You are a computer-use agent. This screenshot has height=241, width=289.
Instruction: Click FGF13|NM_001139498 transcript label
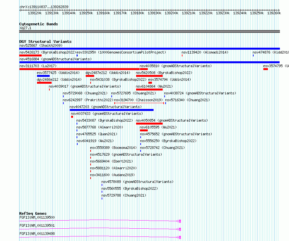pos(37,234)
